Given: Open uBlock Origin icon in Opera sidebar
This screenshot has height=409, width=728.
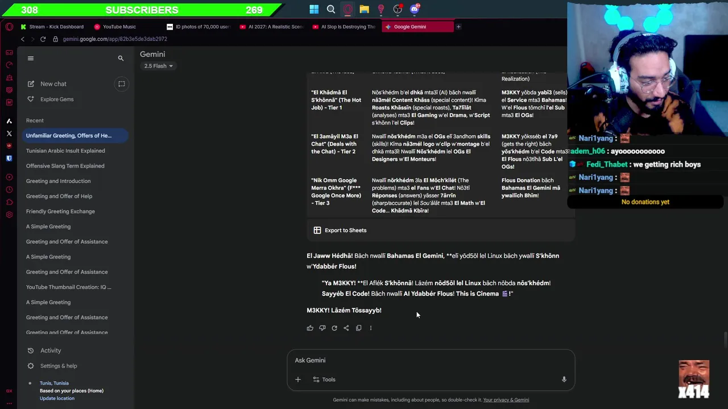Looking at the screenshot, I should pos(9,146).
